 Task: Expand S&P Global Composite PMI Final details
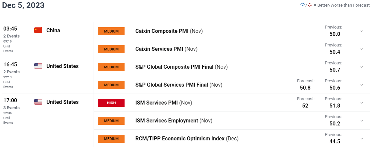pos(361,67)
